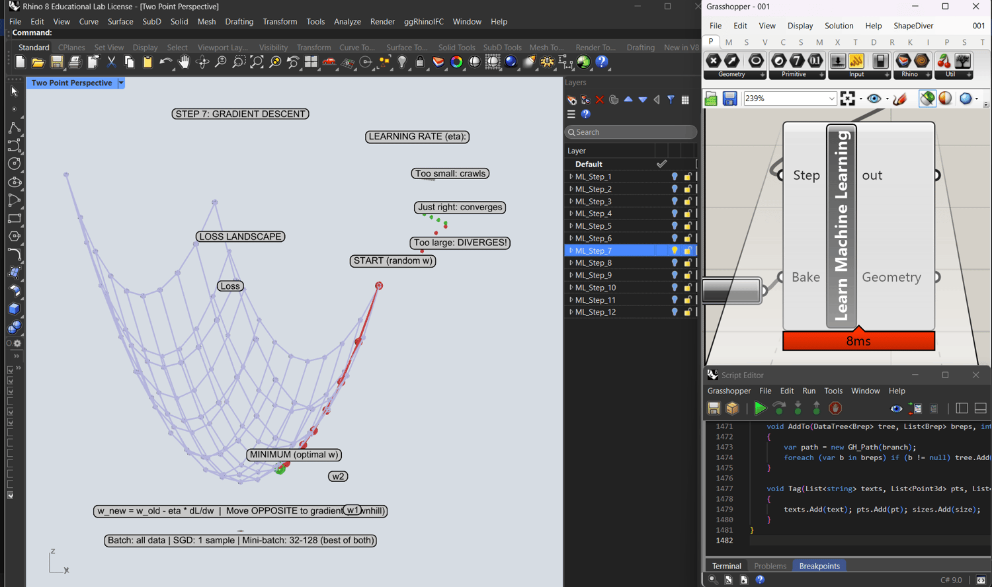Click the ML_Step_5 layer color swatch

pyautogui.click(x=696, y=226)
